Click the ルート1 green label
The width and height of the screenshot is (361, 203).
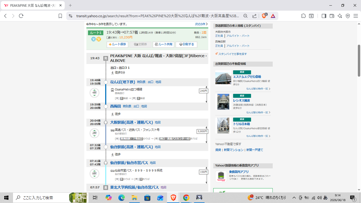(96, 33)
